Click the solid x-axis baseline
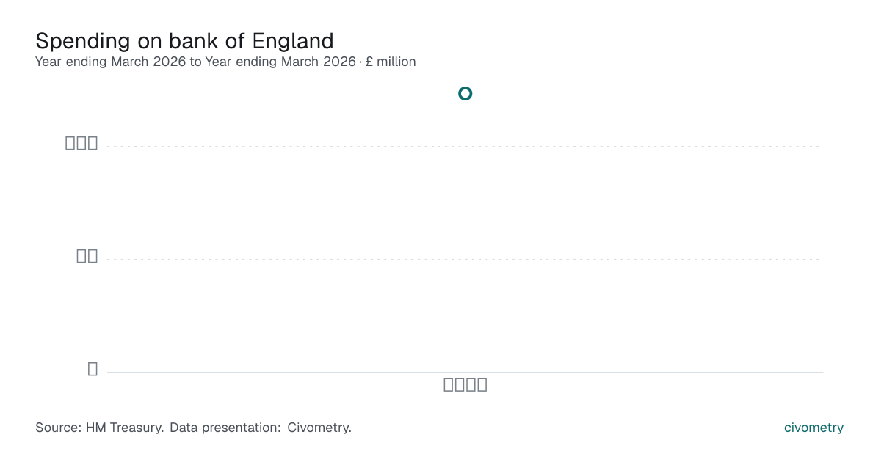Screen dimensions: 881x462 tap(465, 372)
